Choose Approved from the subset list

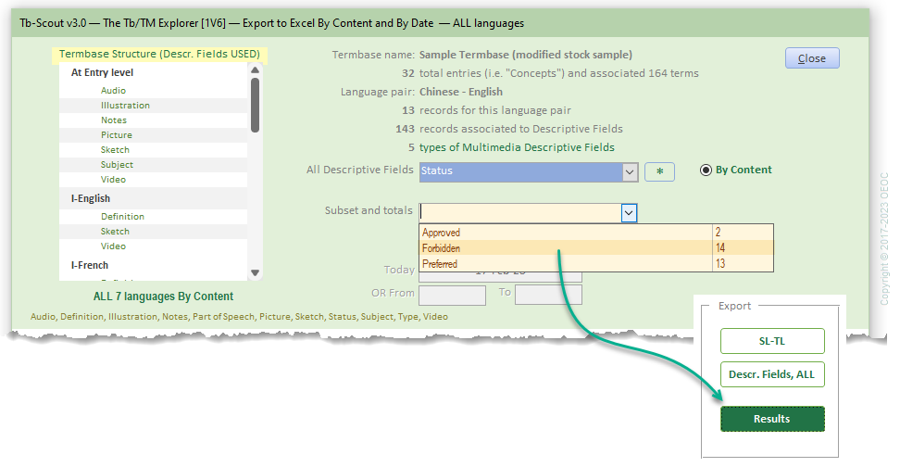[565, 233]
